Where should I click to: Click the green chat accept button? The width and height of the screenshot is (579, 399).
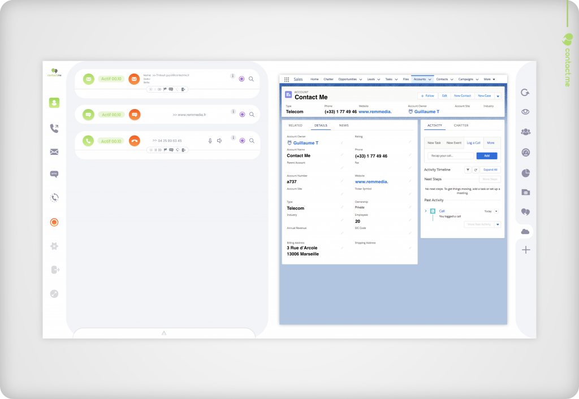point(89,115)
